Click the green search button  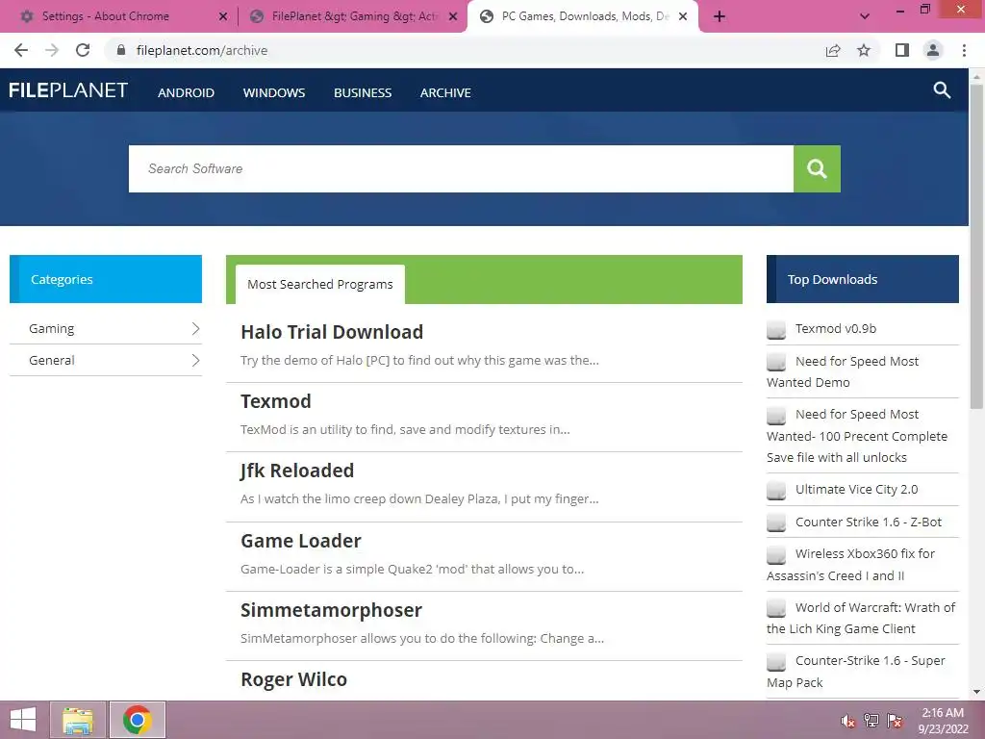[817, 168]
